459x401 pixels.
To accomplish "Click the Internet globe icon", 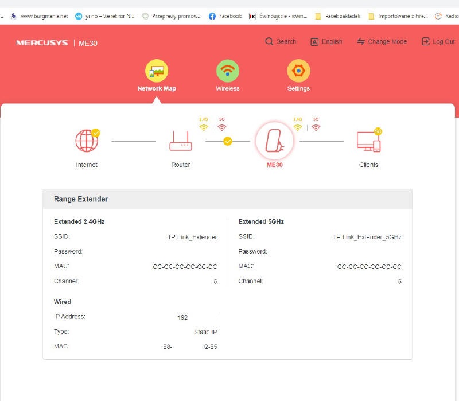I will pyautogui.click(x=87, y=141).
